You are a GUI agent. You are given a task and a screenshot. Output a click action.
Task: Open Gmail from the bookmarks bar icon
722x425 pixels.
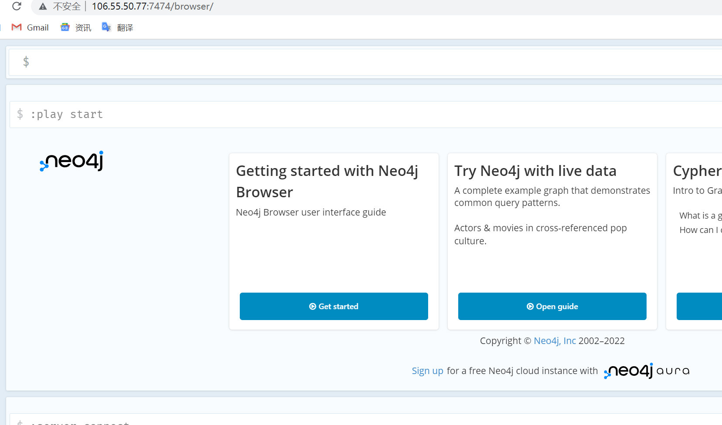coord(16,27)
